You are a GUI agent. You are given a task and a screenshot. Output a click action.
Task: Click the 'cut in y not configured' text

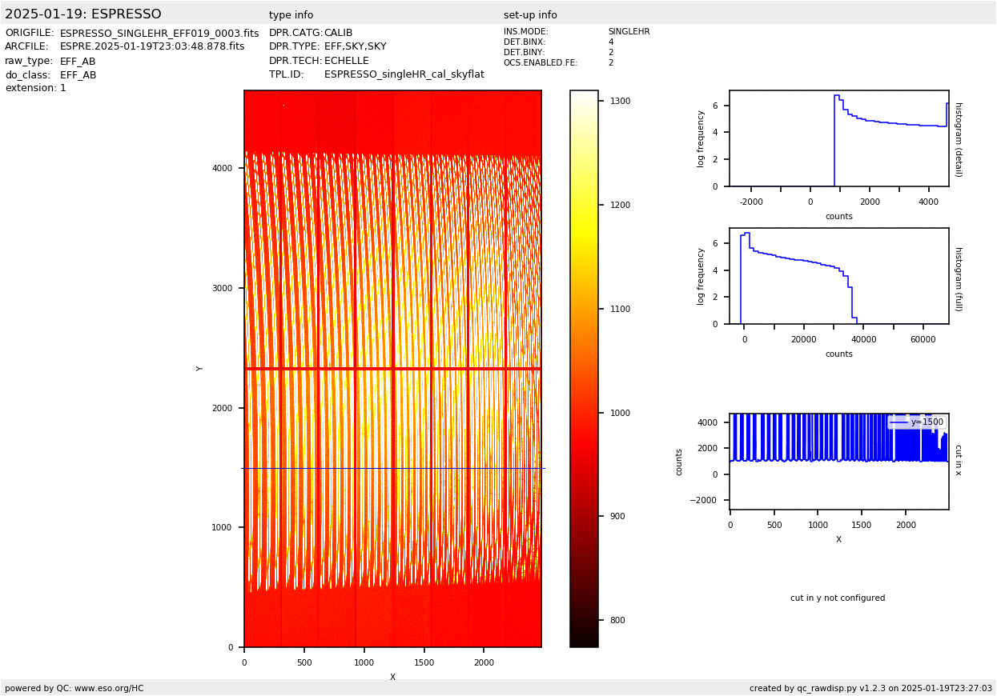(838, 598)
